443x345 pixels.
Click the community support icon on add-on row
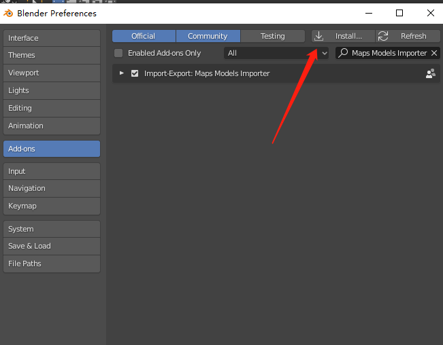pyautogui.click(x=431, y=73)
